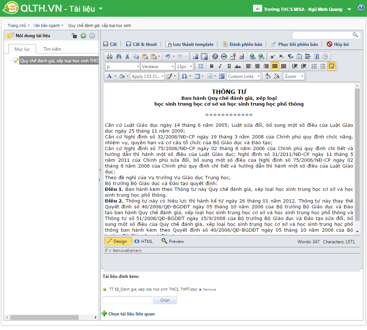Open paragraph style dropdown showing p
This screenshot has height=330, width=367.
coord(122,67)
